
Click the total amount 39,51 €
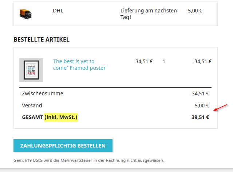200,117
